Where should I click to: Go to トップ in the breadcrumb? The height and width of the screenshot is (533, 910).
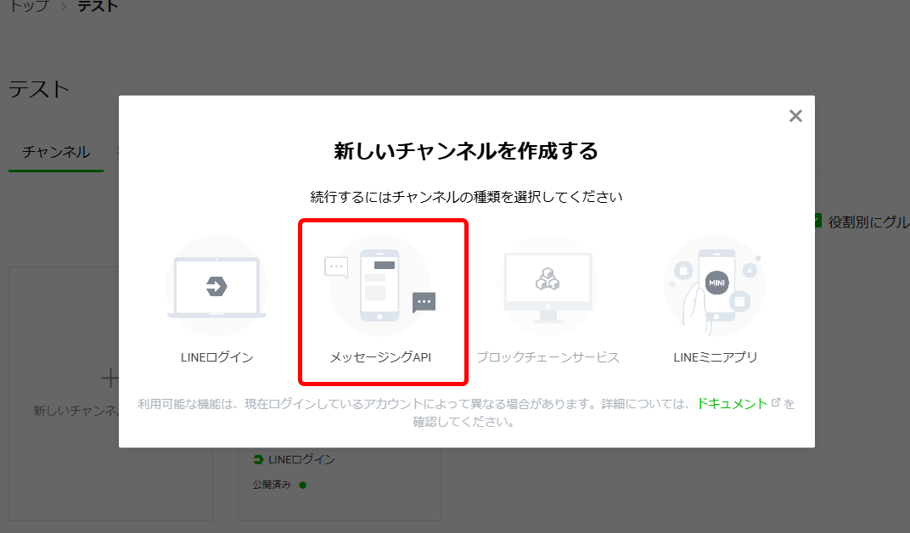pyautogui.click(x=29, y=7)
